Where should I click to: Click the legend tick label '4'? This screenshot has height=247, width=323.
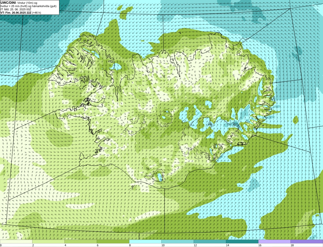click(x=65, y=245)
